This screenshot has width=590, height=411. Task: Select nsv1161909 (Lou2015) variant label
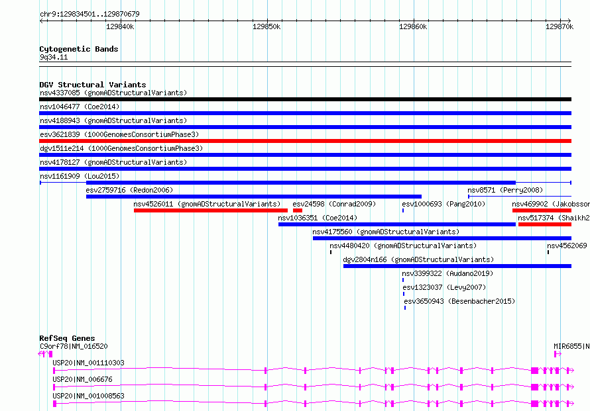[x=80, y=176]
